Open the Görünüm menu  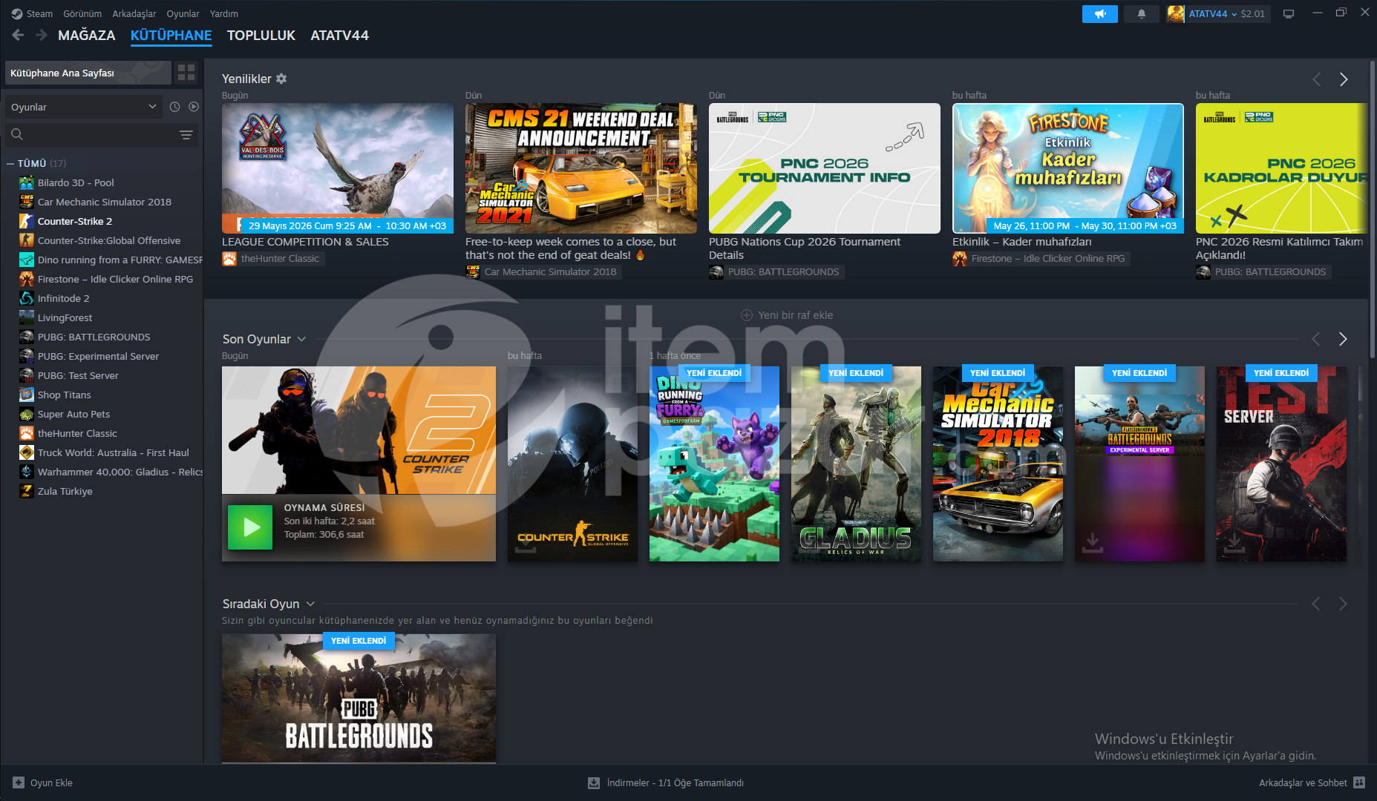point(82,13)
